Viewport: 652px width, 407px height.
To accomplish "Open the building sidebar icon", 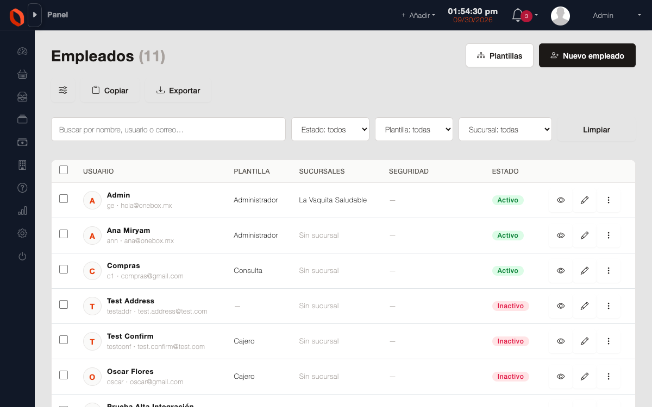I will click(22, 165).
